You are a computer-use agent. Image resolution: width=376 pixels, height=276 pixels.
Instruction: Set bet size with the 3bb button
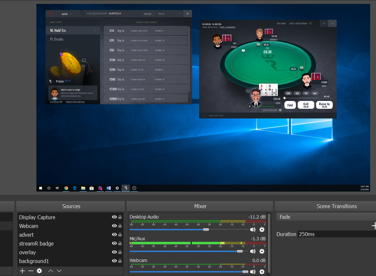pos(297,93)
